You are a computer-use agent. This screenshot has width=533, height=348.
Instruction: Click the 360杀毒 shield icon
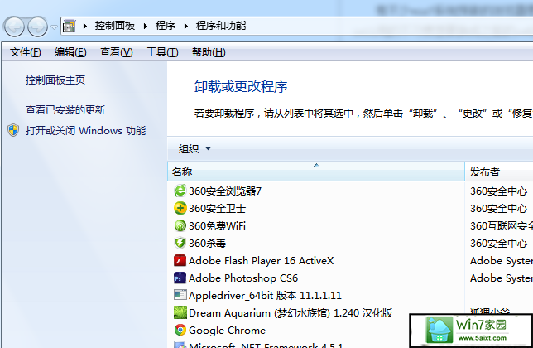(x=180, y=243)
